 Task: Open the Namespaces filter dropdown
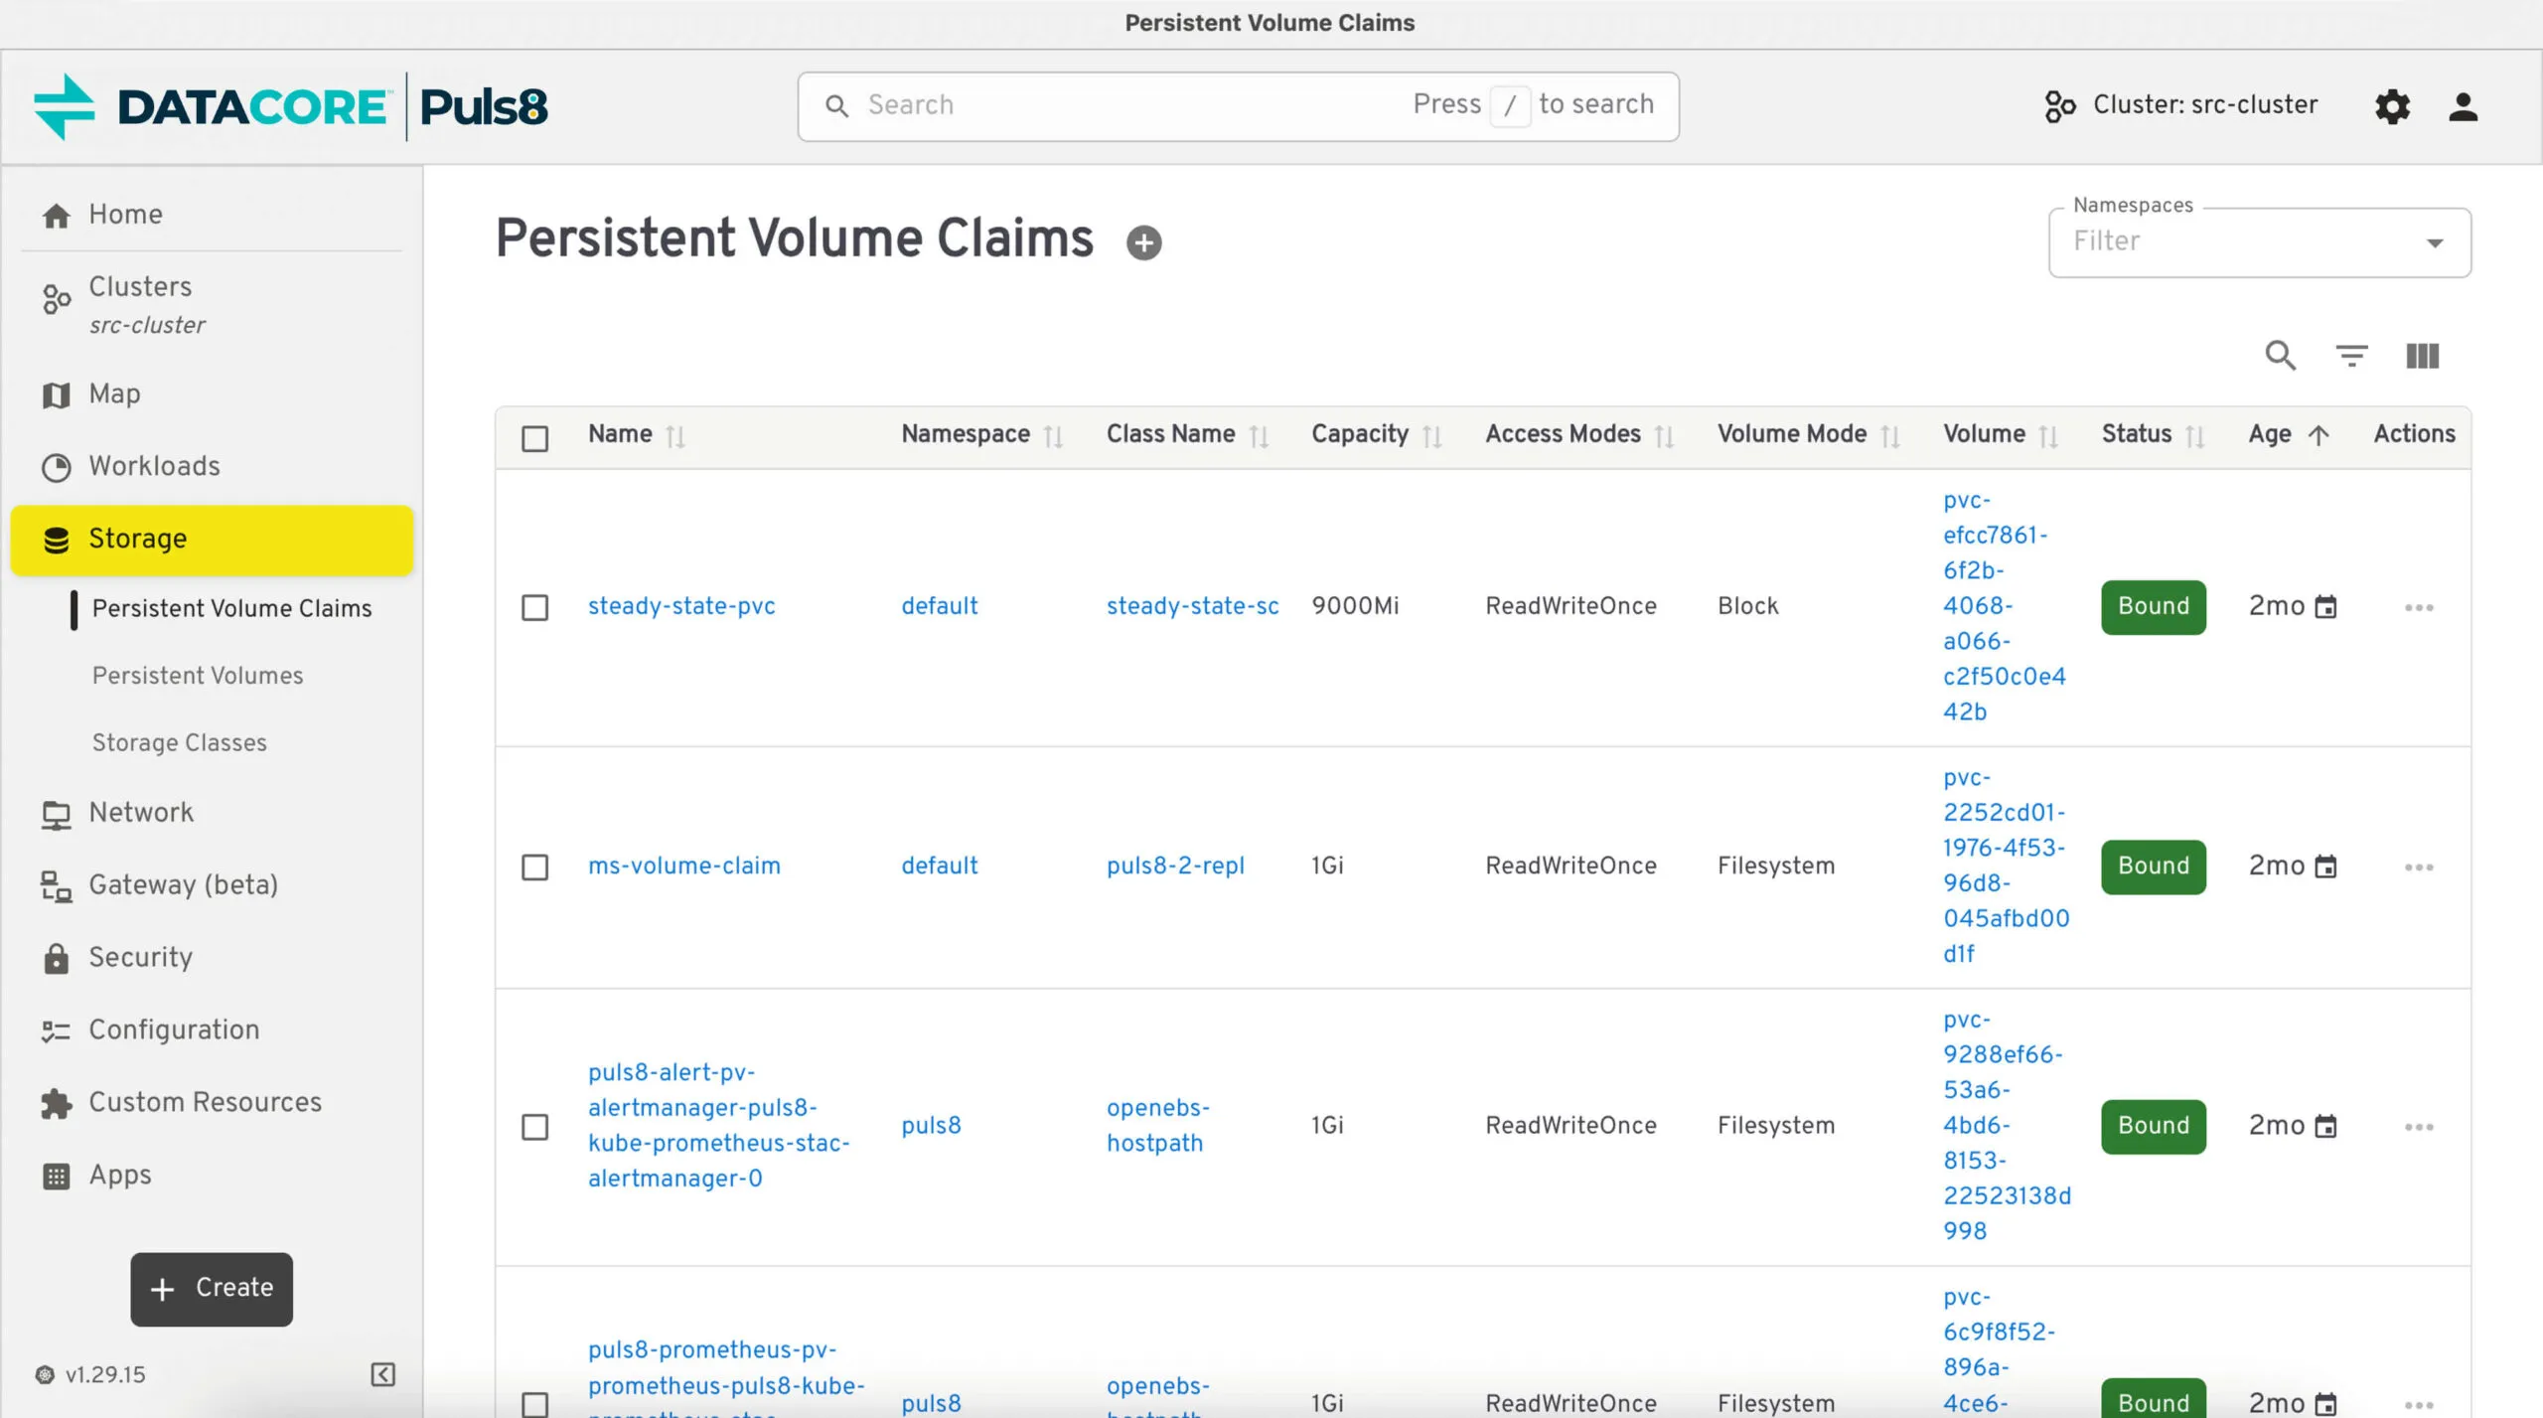click(2259, 242)
